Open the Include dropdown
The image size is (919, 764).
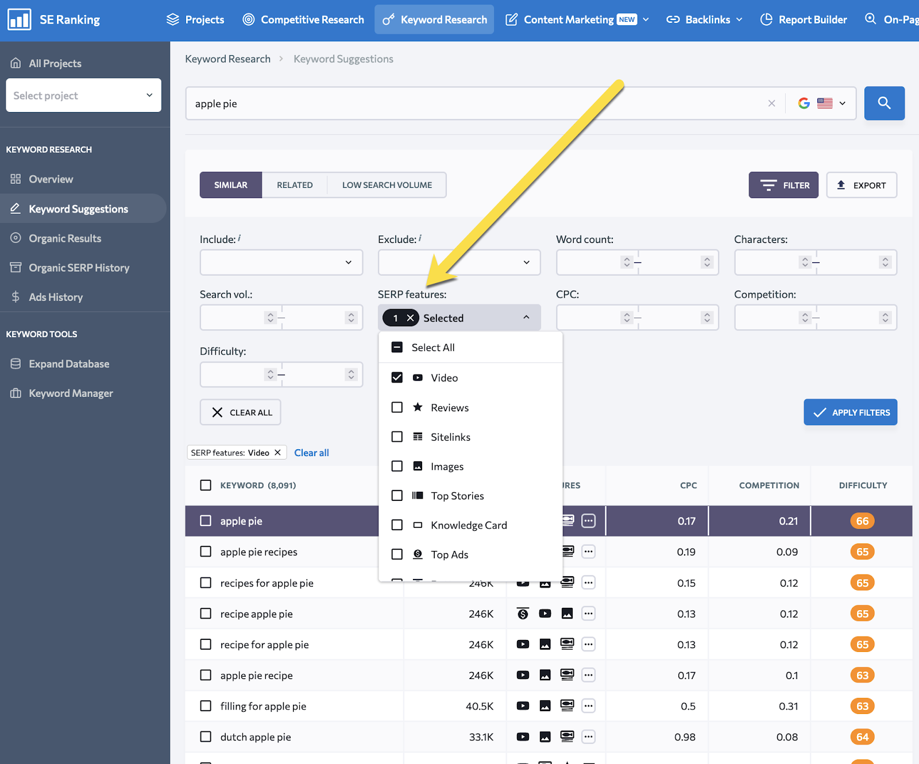(281, 262)
